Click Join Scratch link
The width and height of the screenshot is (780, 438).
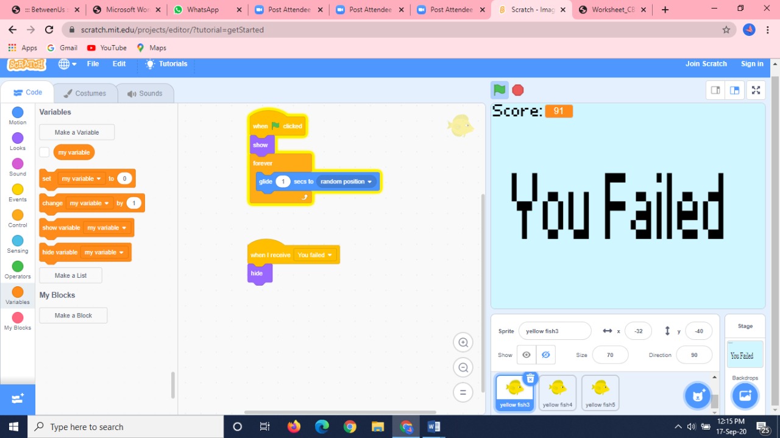[x=706, y=64]
